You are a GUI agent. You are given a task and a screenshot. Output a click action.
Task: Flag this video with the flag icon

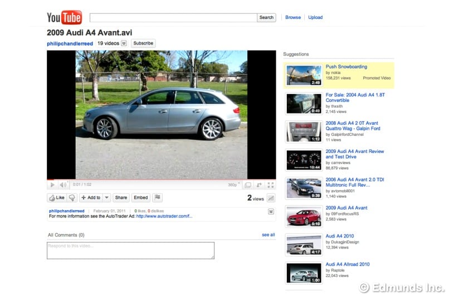[157, 197]
